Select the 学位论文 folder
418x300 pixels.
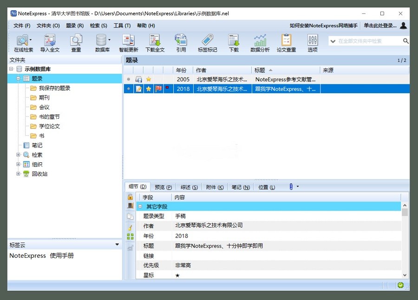[49, 126]
